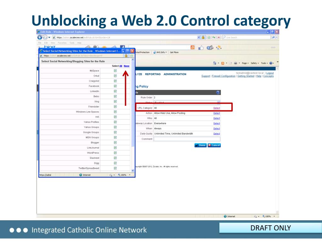Uncheck the WordPress checkbox
The image size is (322, 242).
[x=115, y=153]
